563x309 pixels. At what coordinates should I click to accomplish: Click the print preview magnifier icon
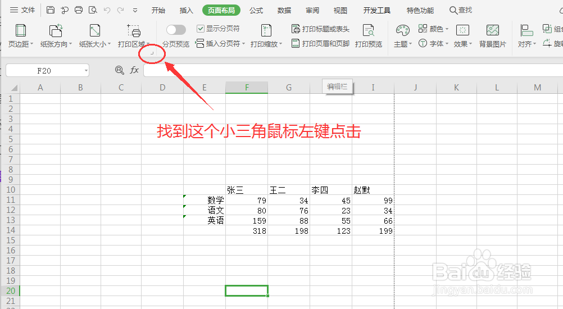pyautogui.click(x=93, y=10)
